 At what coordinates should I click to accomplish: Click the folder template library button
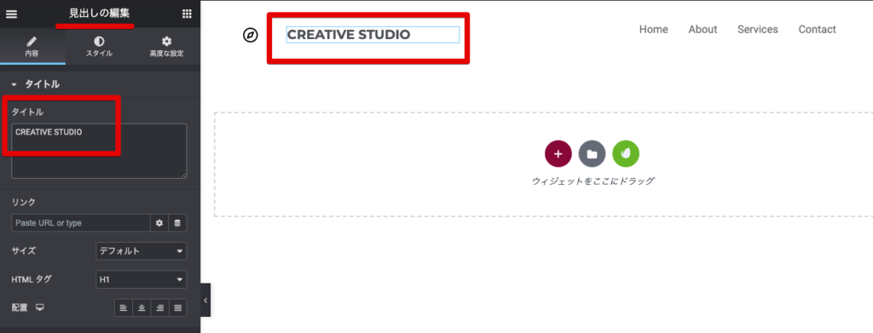593,154
